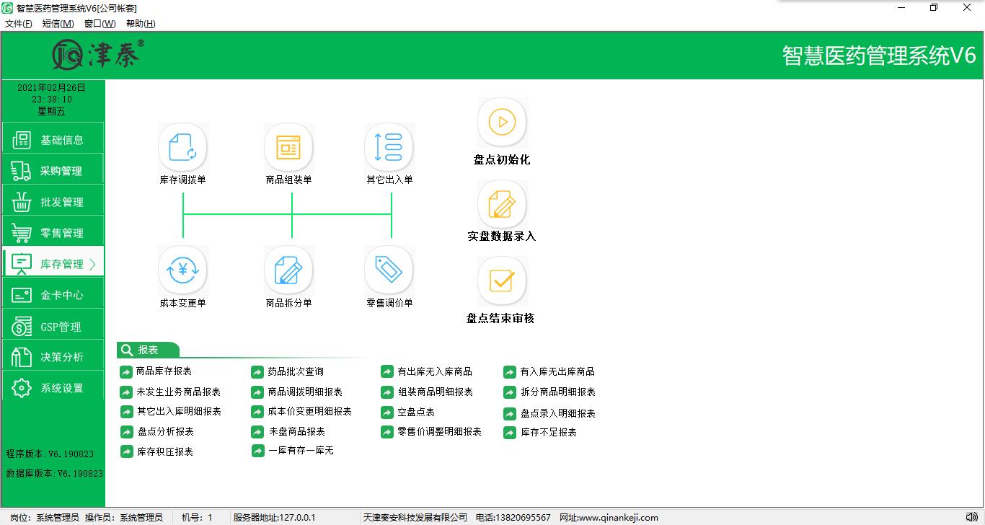This screenshot has height=525, width=985.
Task: Open the 药品批次查询 report link
Action: 295,371
